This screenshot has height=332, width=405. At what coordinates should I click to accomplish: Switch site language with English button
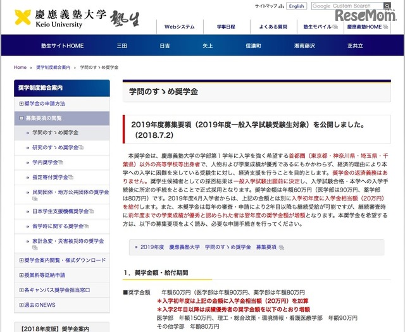[x=296, y=6]
